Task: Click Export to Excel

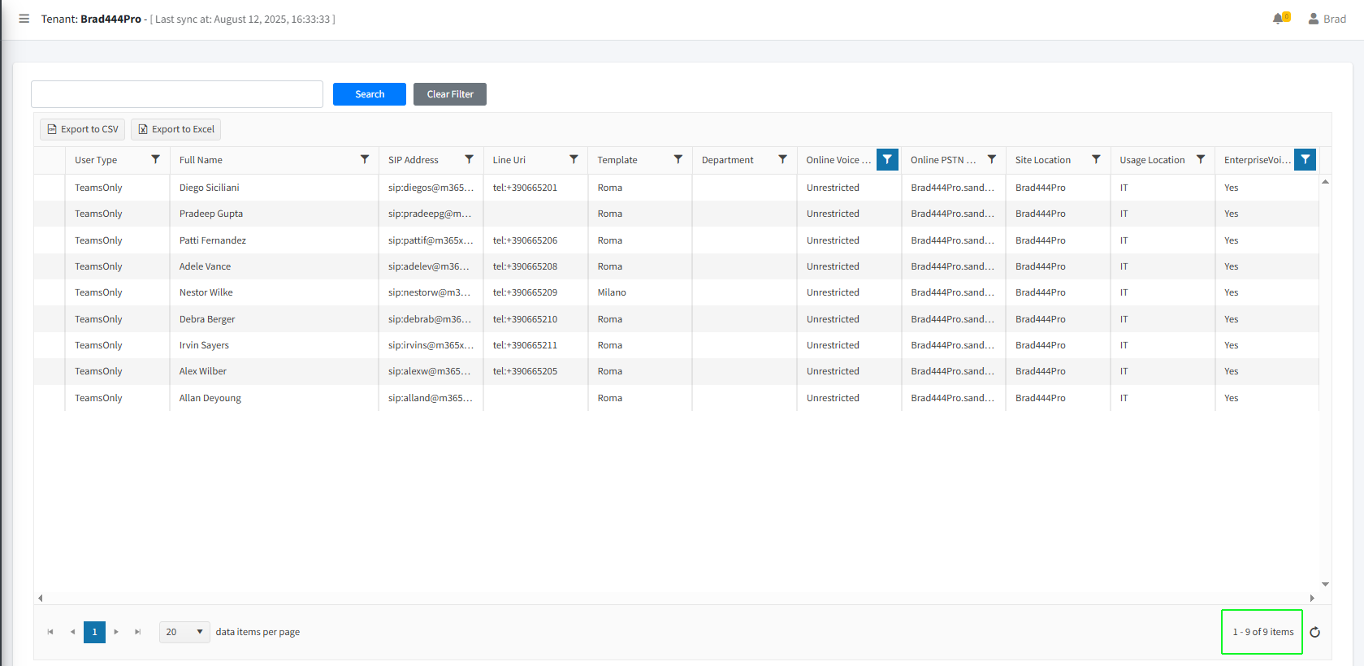Action: coord(176,129)
